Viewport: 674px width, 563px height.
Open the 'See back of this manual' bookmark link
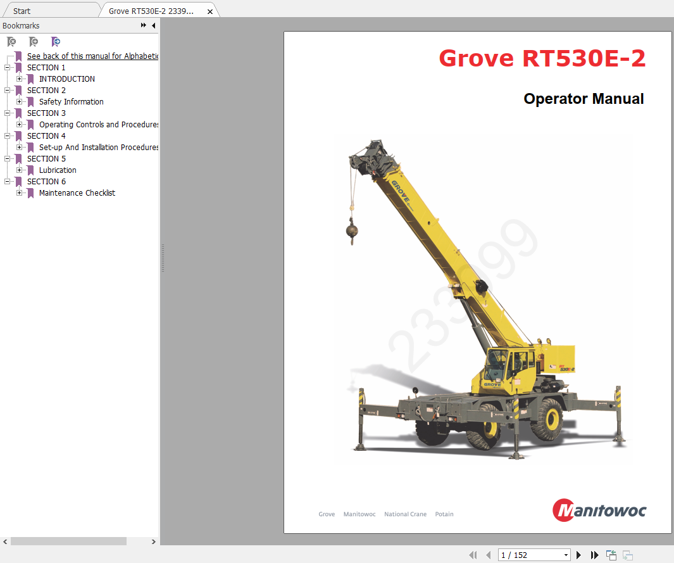pyautogui.click(x=92, y=56)
